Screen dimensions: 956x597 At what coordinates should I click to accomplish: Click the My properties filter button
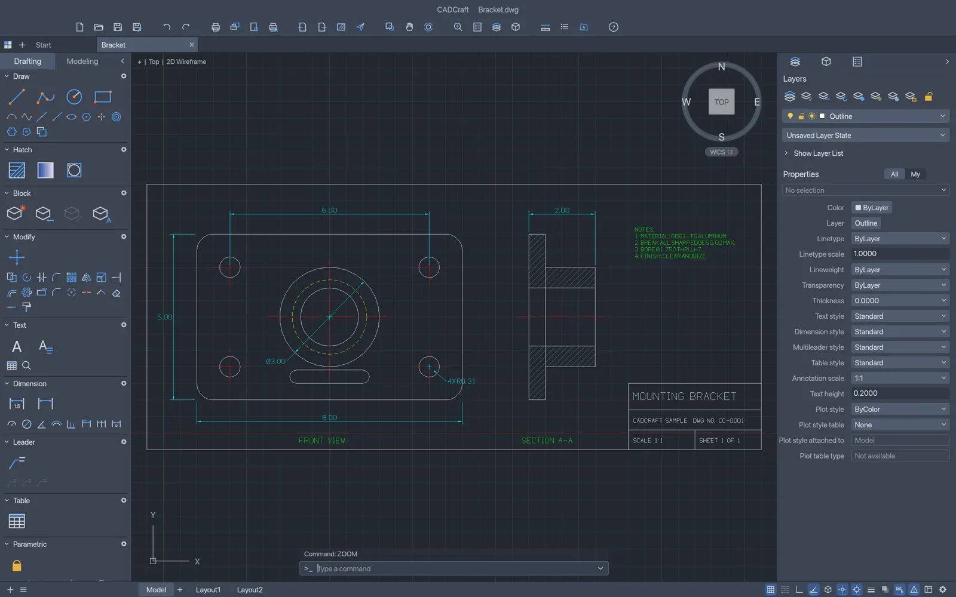click(915, 174)
